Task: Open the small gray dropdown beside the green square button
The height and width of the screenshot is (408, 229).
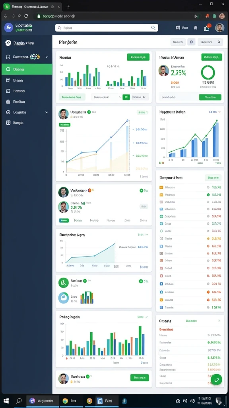Action: (140, 97)
